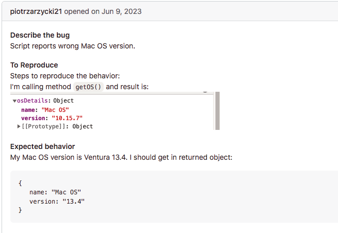Click the "To Reproduce" heading
The width and height of the screenshot is (338, 233).
click(x=34, y=65)
